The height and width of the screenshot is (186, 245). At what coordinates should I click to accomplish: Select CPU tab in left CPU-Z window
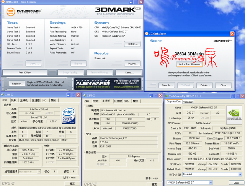5,100
